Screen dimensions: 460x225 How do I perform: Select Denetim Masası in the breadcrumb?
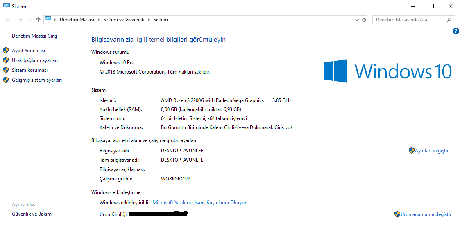[77, 20]
